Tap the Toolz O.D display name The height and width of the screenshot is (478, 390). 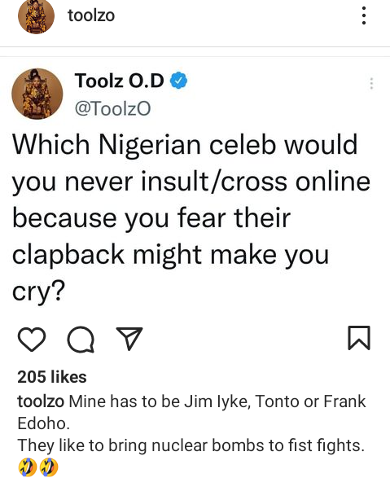pyautogui.click(x=119, y=81)
